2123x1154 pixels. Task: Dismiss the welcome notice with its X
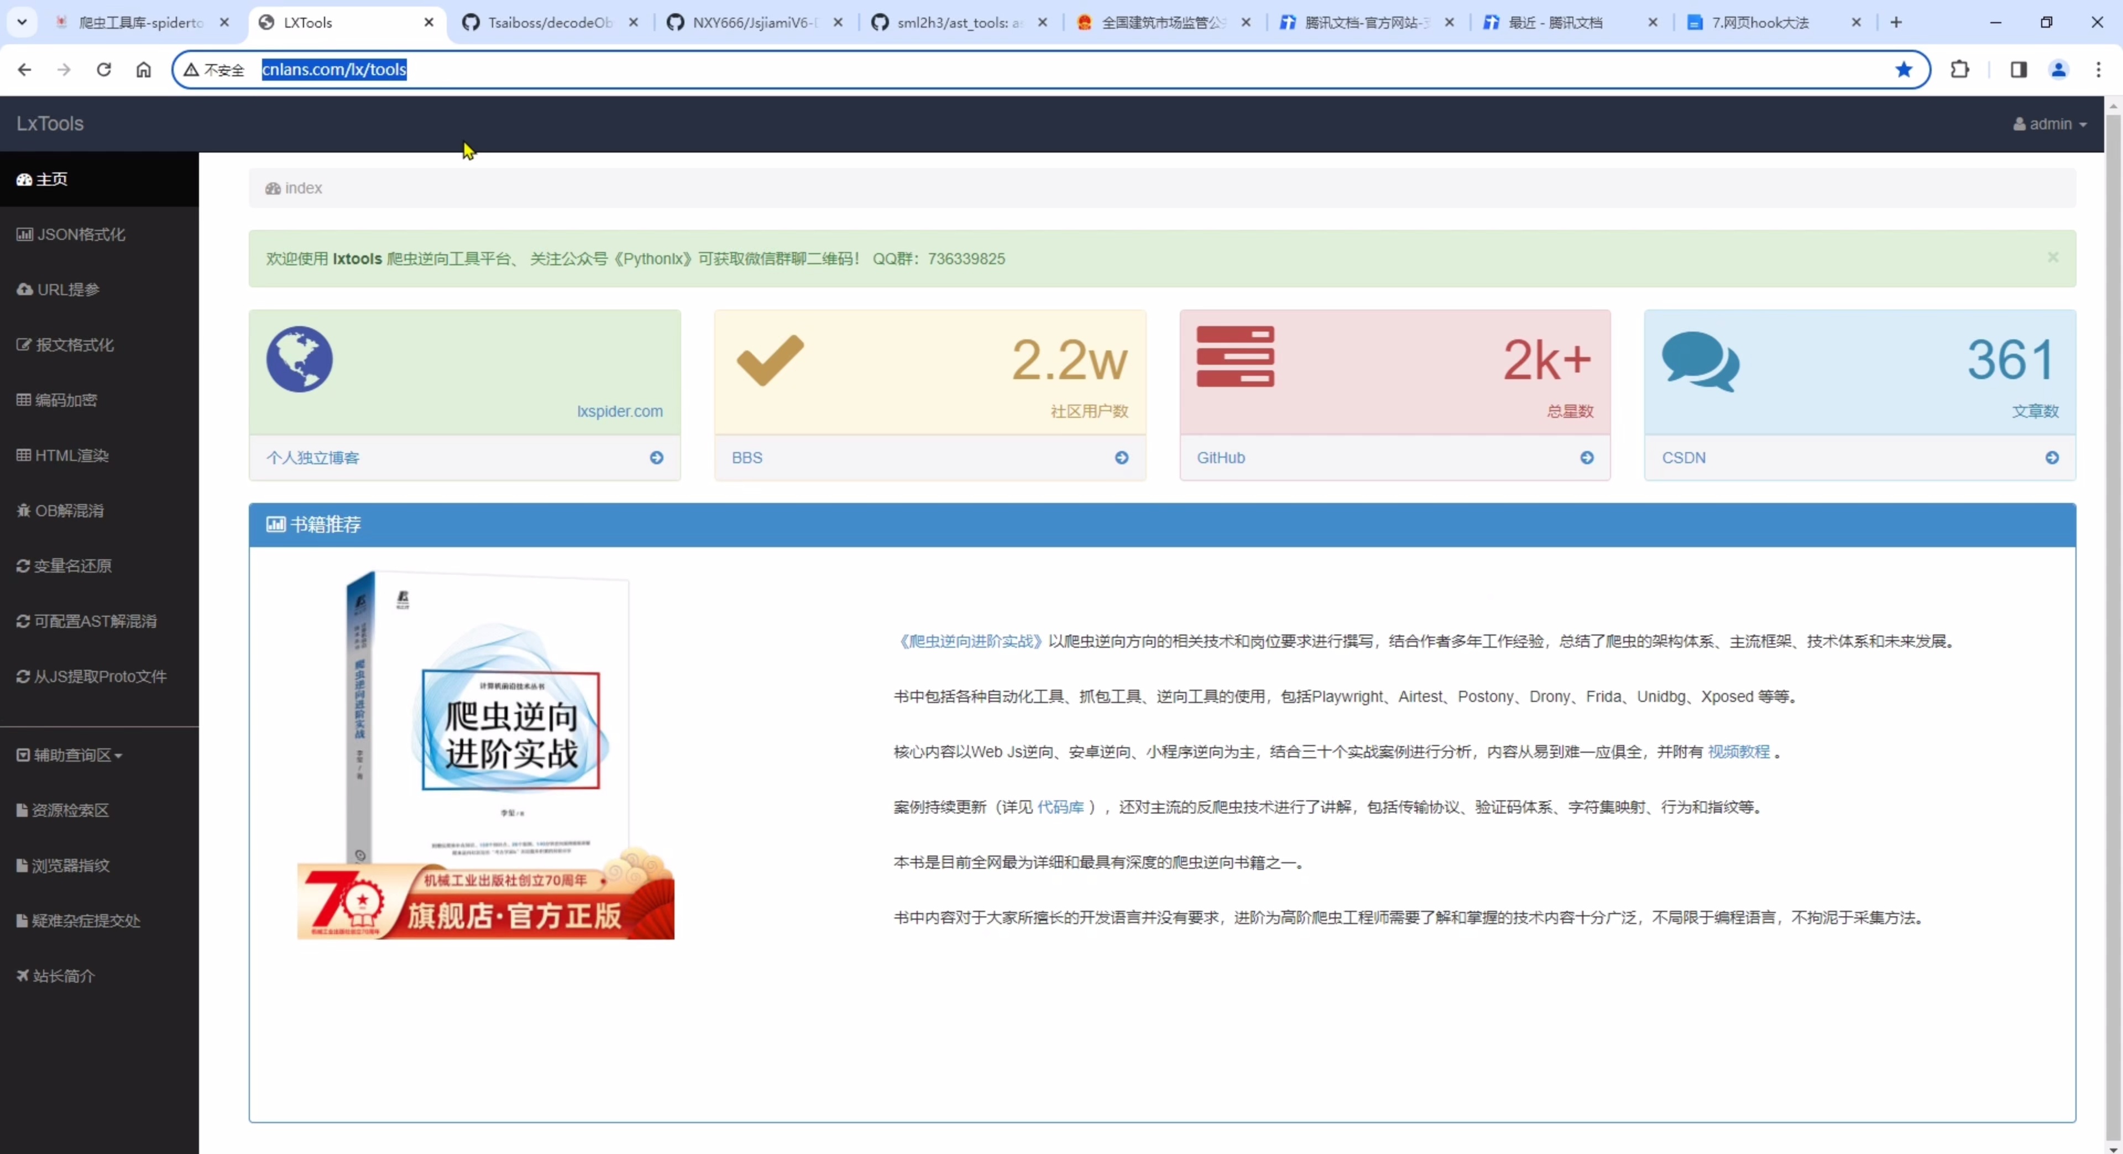(2052, 257)
